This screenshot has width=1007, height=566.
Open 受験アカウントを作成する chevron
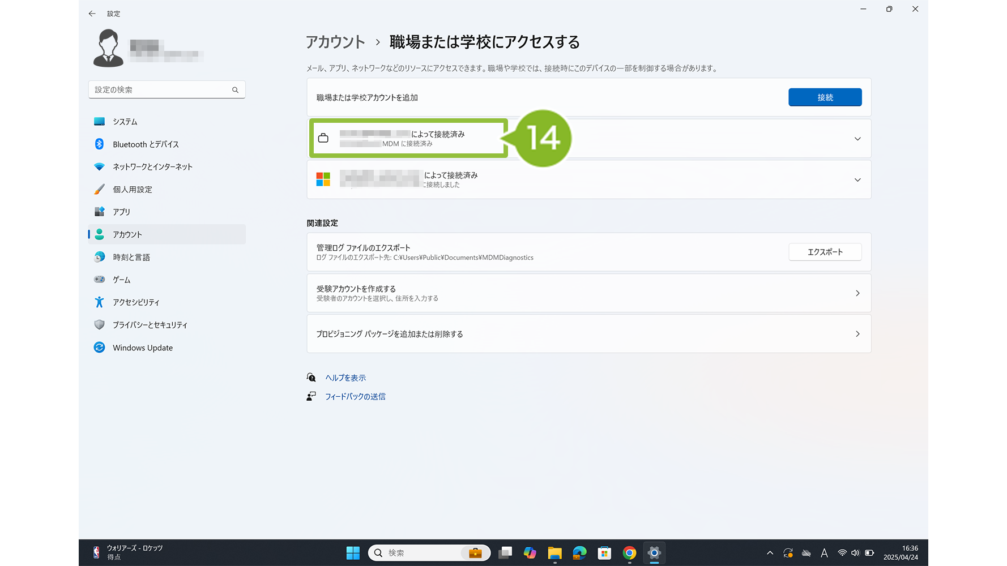[x=857, y=293]
